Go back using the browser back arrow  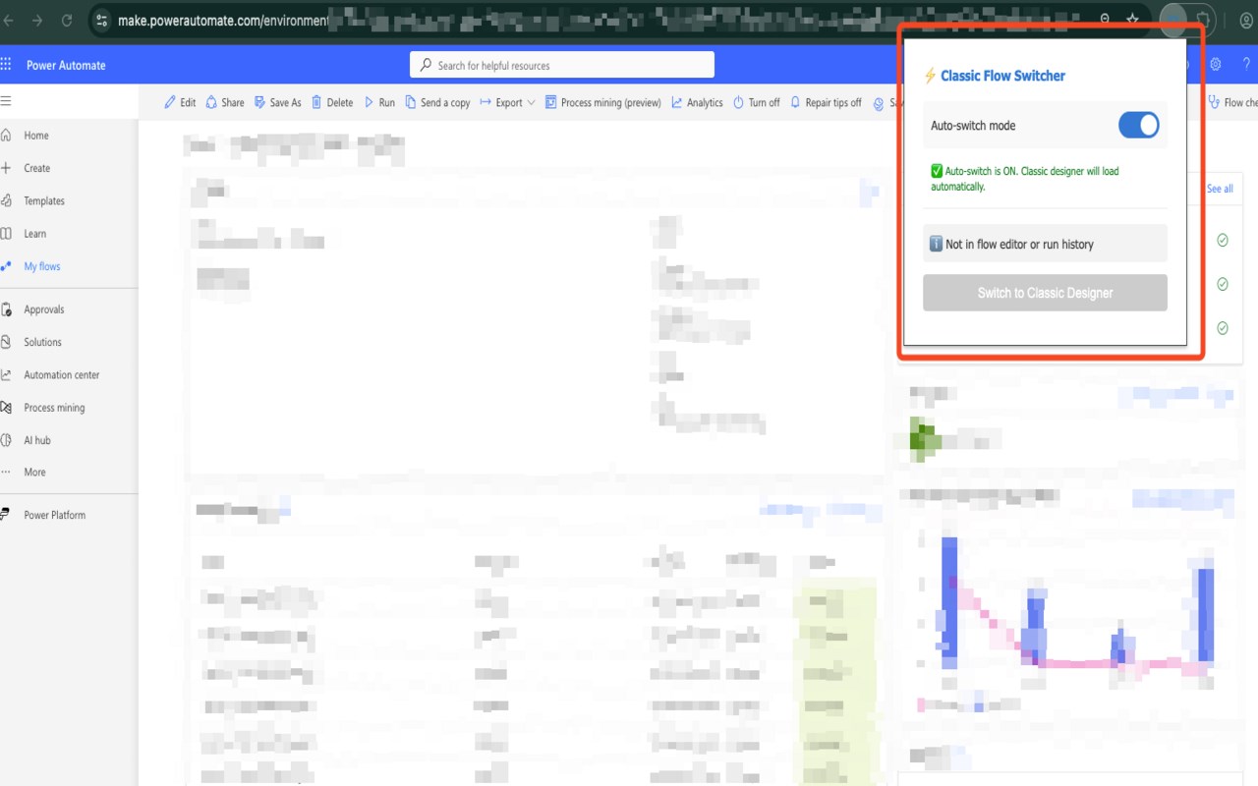10,20
